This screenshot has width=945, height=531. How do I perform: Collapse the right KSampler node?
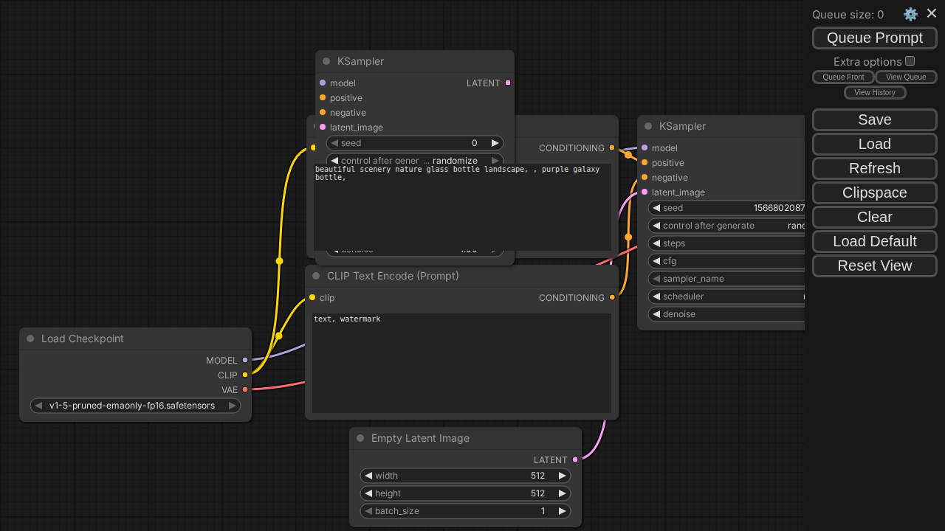click(x=648, y=126)
